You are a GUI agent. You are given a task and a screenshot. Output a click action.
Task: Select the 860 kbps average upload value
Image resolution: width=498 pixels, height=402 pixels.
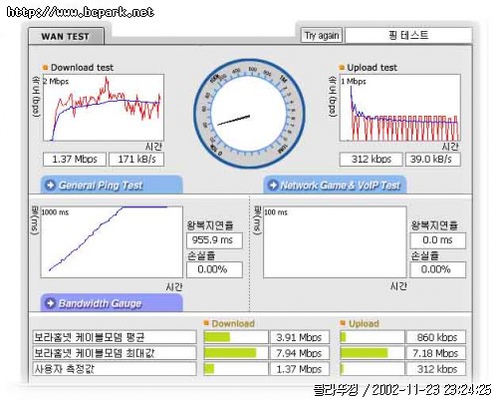(436, 337)
